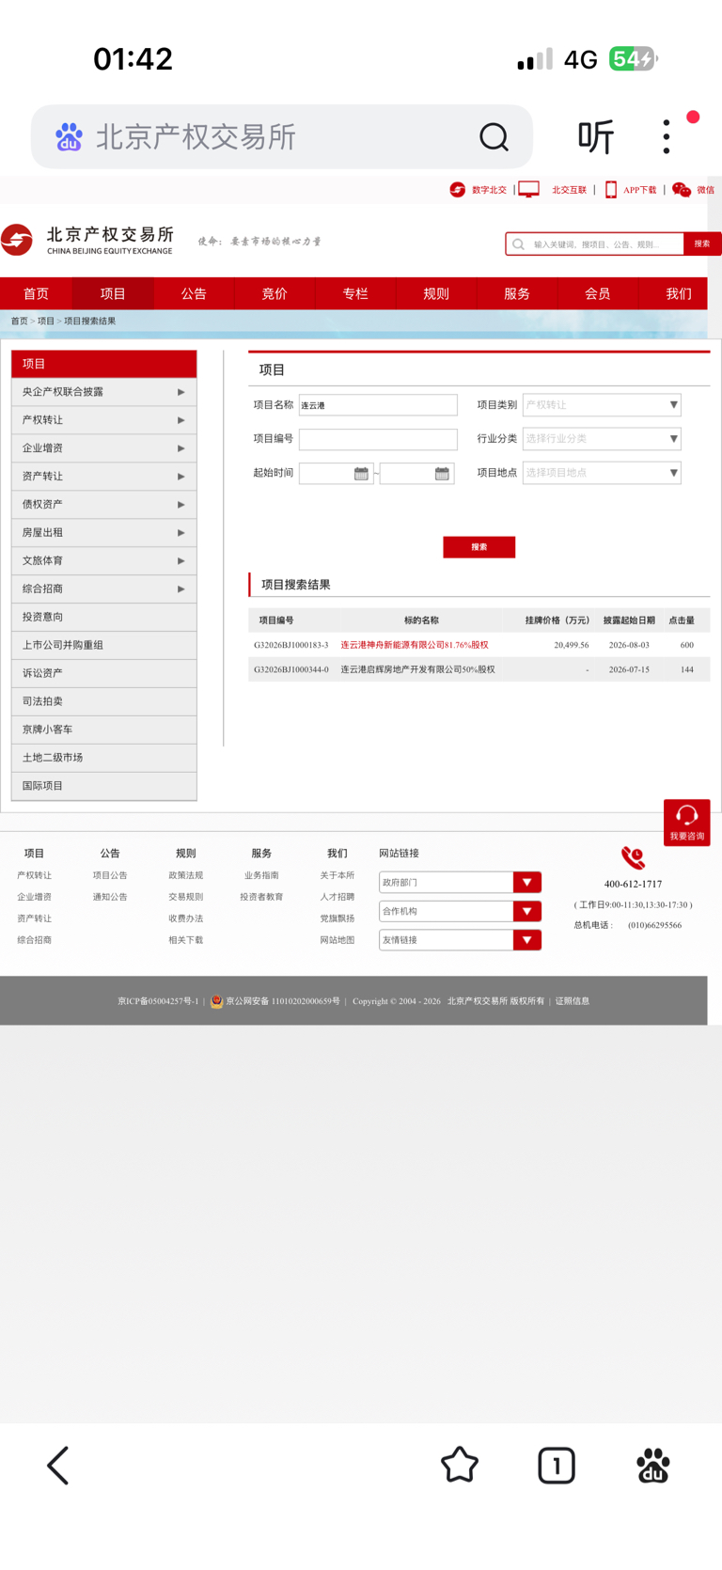722x1570 pixels.
Task: Click the footer 网站地图 link
Action: [337, 940]
